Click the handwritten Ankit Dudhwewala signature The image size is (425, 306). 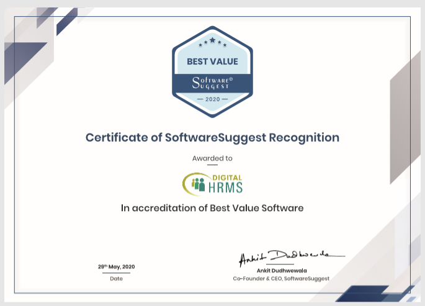292,258
